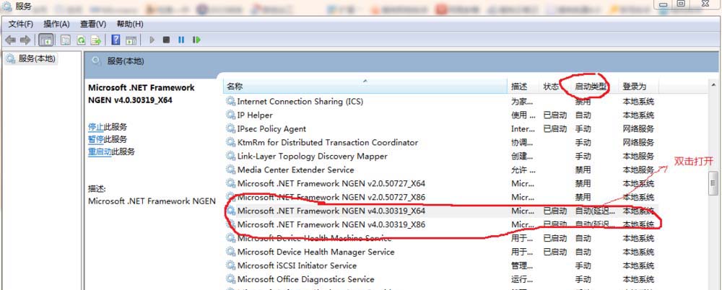Open the Properties toolbar icon
722x290 pixels.
point(66,40)
